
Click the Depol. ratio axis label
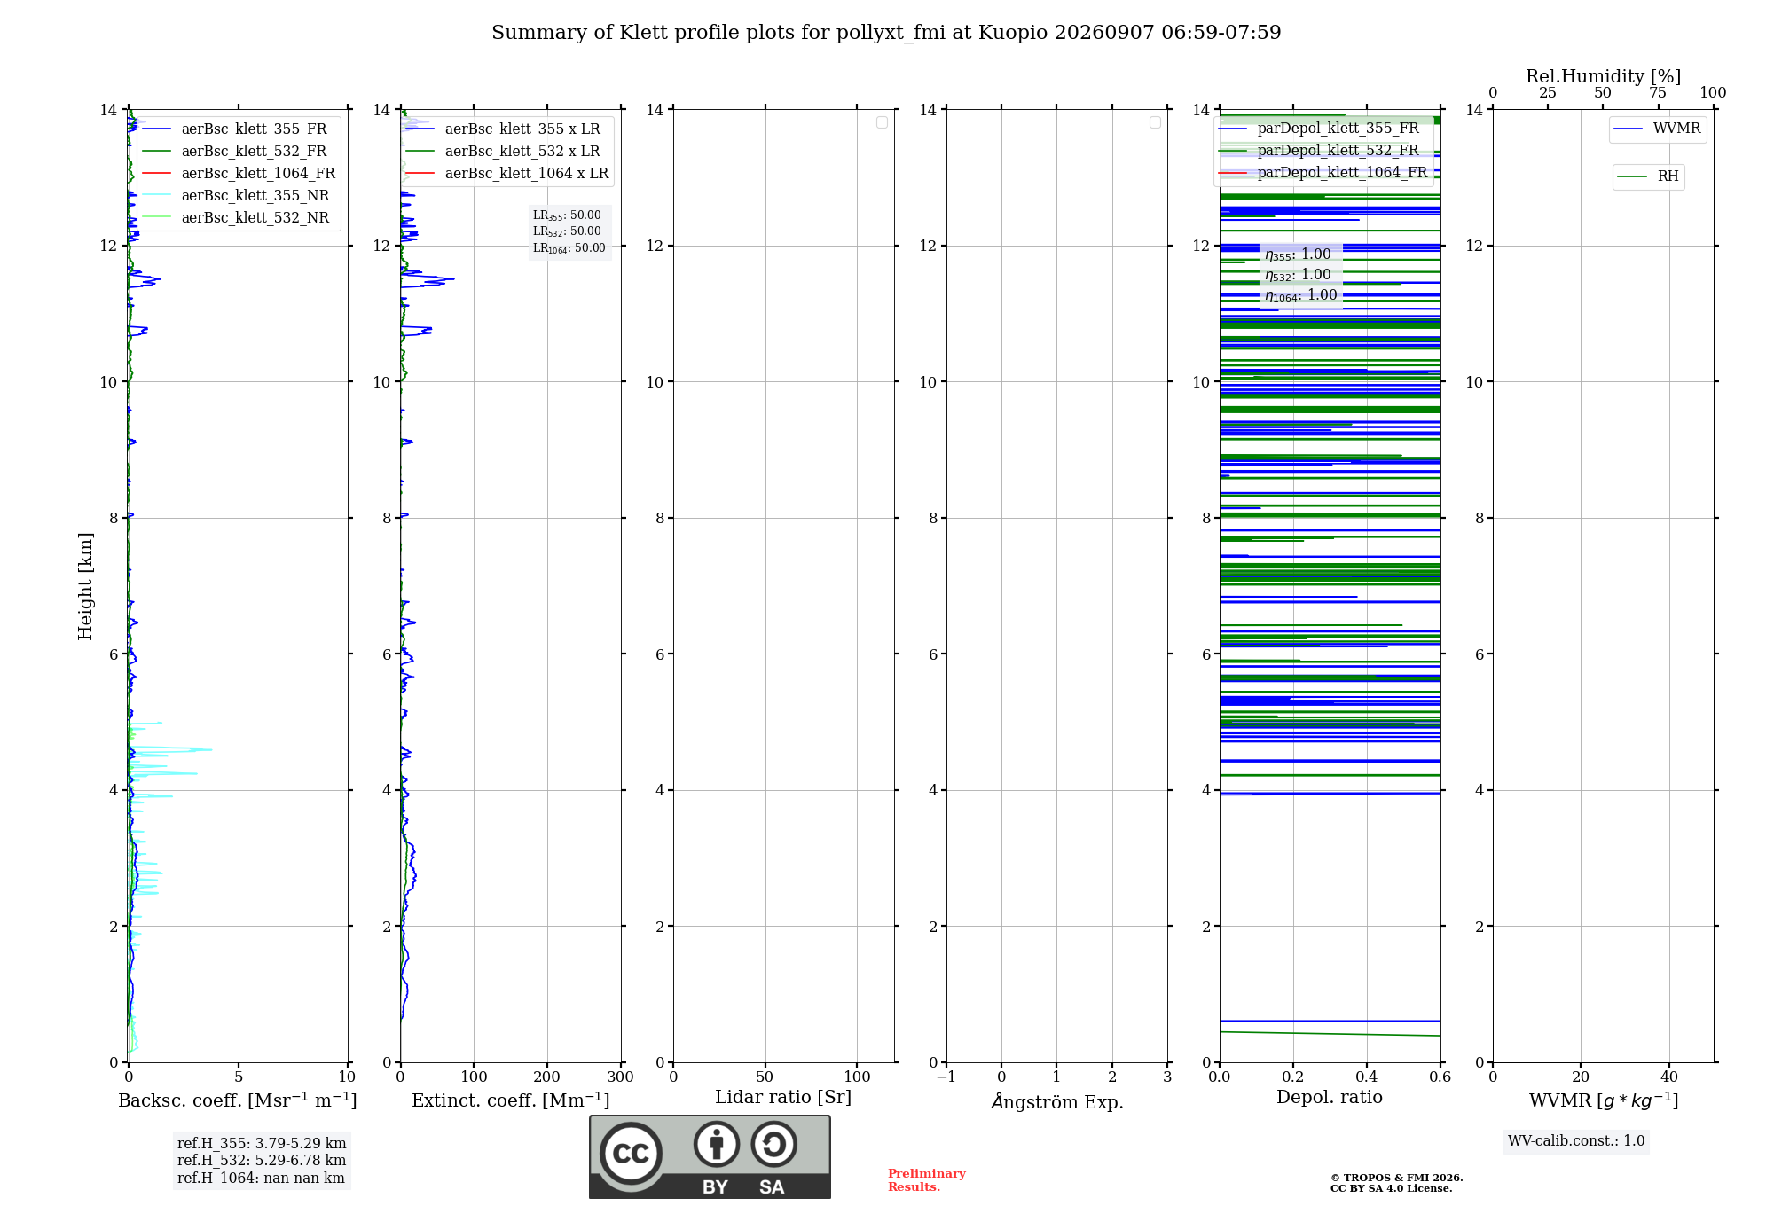click(1330, 1098)
